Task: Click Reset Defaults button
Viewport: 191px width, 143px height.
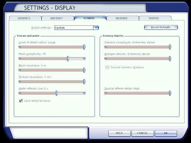Action: [161, 27]
